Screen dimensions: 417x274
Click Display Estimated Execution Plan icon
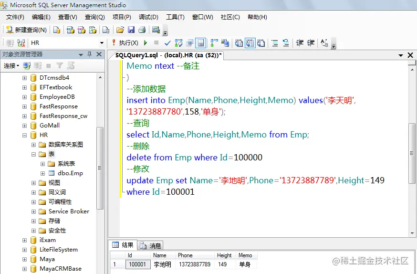178,43
